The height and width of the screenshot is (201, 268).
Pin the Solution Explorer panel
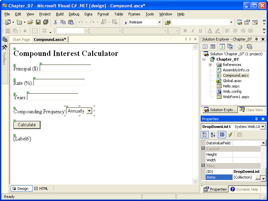(x=257, y=39)
